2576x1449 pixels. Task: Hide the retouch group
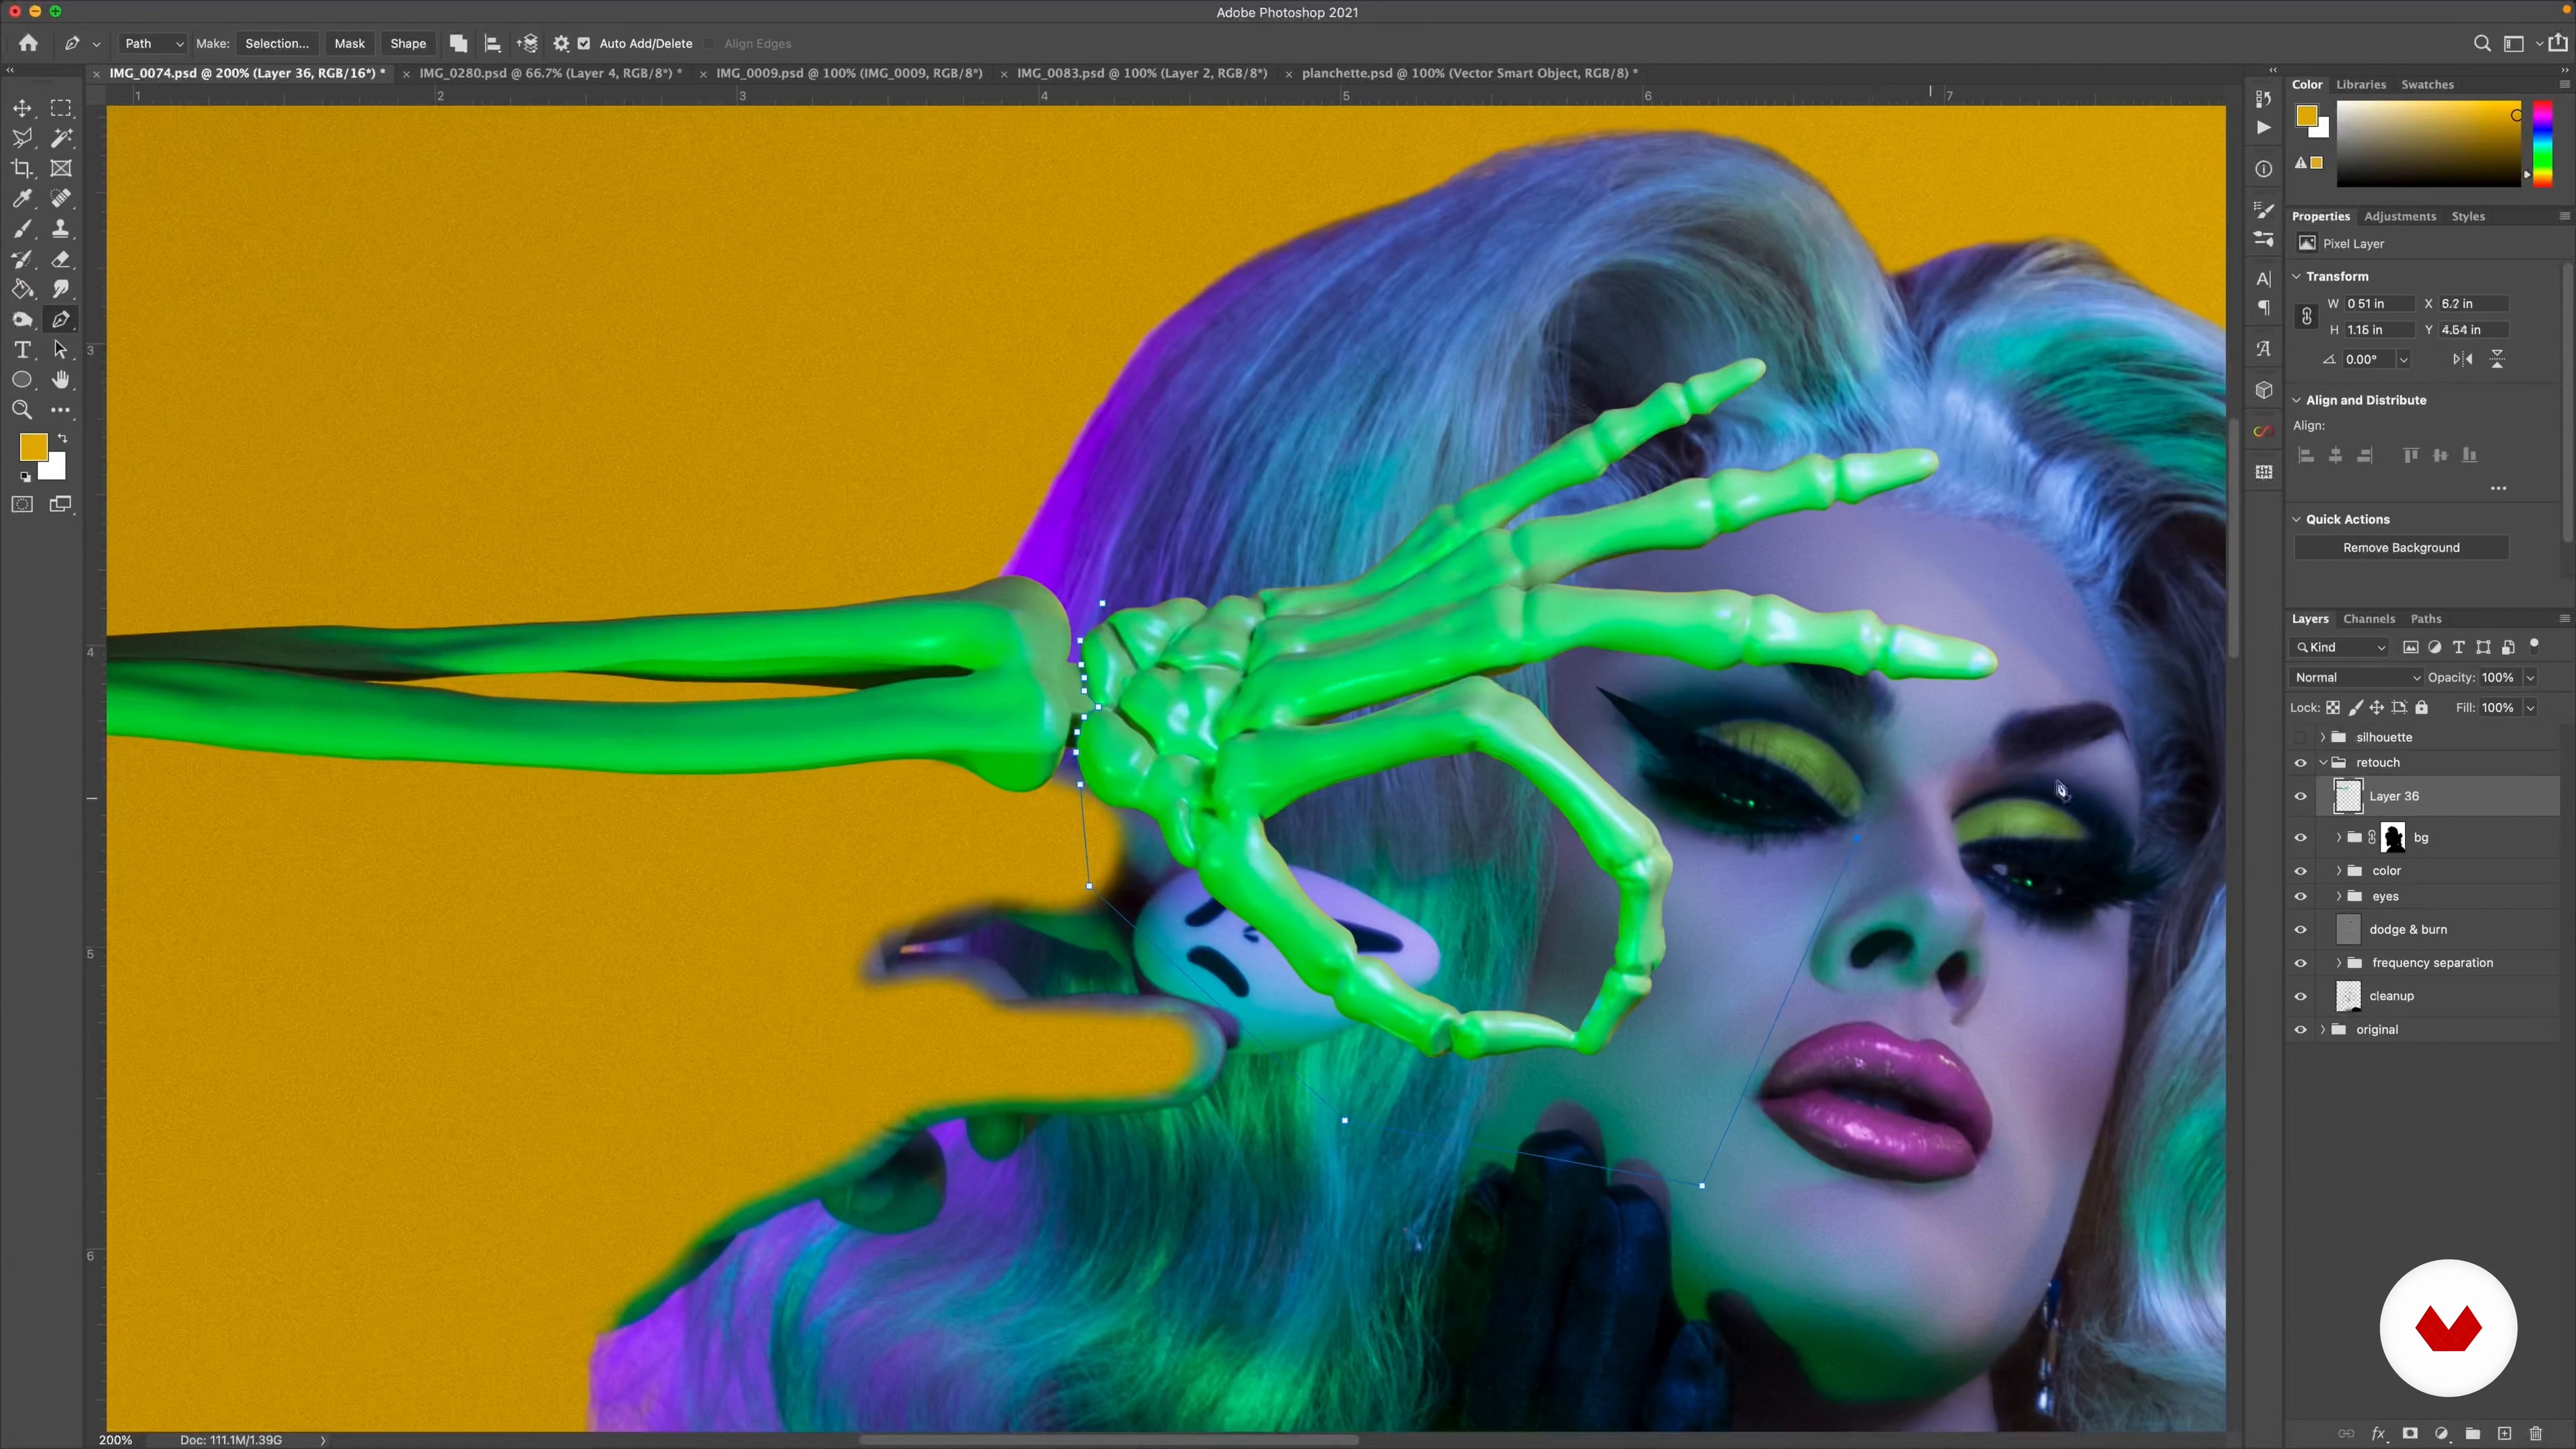[x=2300, y=762]
